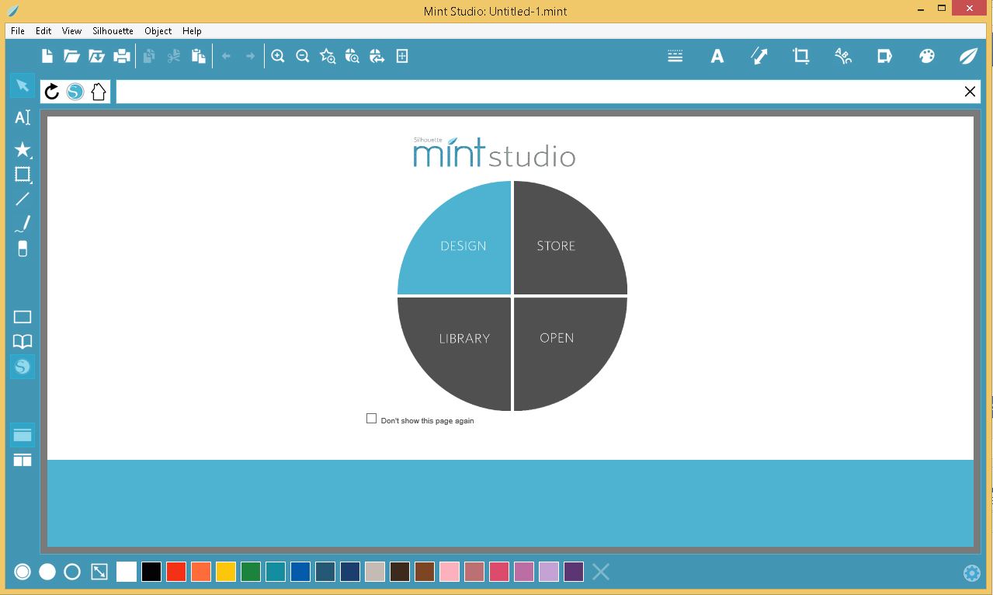Pick the yellow color swatch
Image resolution: width=993 pixels, height=595 pixels.
[x=226, y=572]
